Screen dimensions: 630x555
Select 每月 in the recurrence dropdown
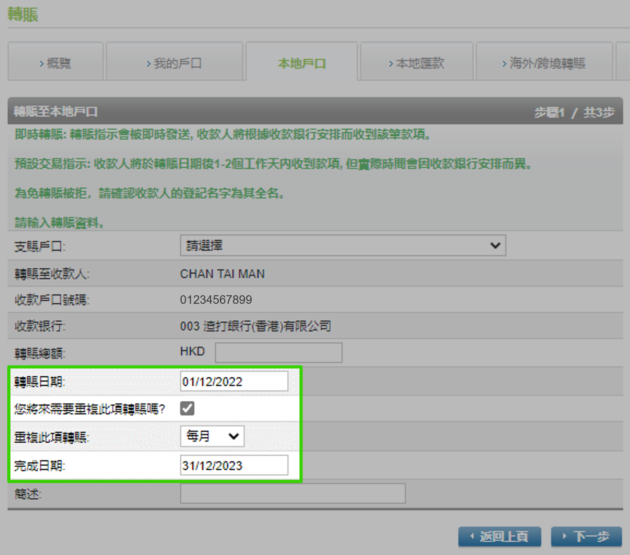click(x=212, y=436)
